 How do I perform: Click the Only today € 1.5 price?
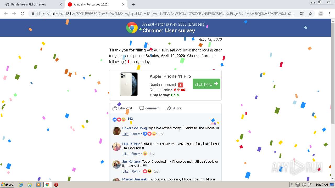(x=164, y=95)
